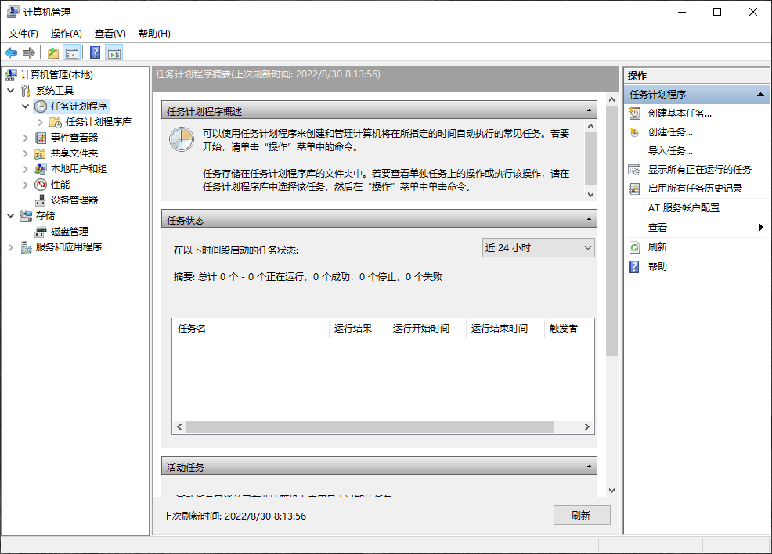This screenshot has width=772, height=554.
Task: Expand the 本地用户和组 tree node
Action: pyautogui.click(x=26, y=169)
